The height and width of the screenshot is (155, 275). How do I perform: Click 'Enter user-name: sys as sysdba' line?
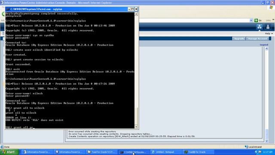pos(30,35)
